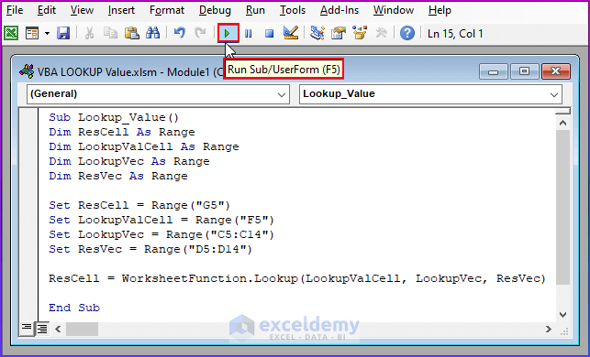Click the Copy icon in the toolbar
Viewport: 590px width, 357px height.
click(110, 33)
